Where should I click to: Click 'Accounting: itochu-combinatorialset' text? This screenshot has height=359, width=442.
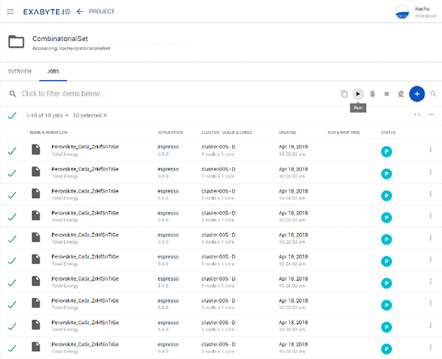tap(71, 49)
